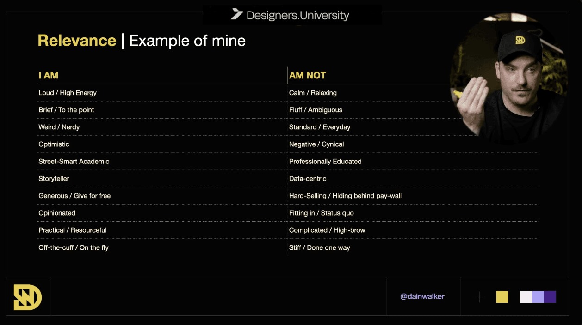This screenshot has height=325, width=582.
Task: Click the Designers.University title text
Action: coord(298,15)
